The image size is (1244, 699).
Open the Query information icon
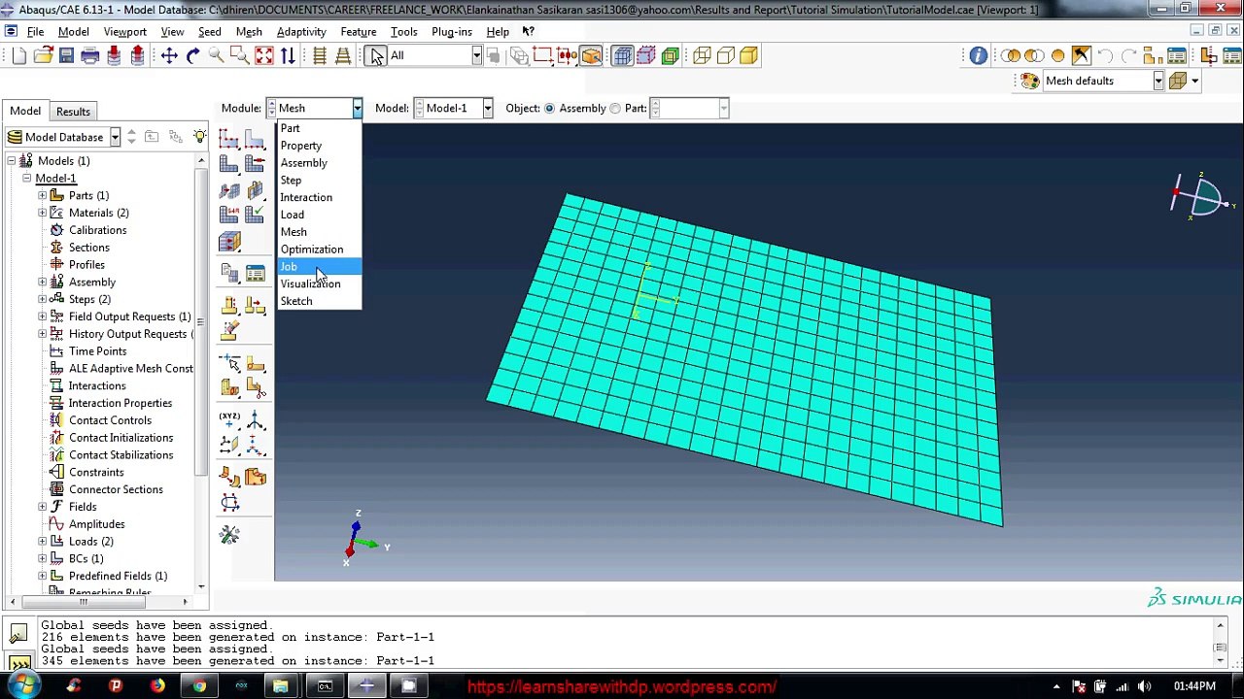(978, 56)
